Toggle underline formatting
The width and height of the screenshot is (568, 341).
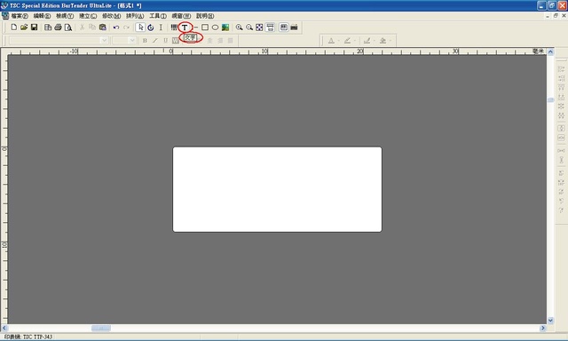pyautogui.click(x=166, y=40)
